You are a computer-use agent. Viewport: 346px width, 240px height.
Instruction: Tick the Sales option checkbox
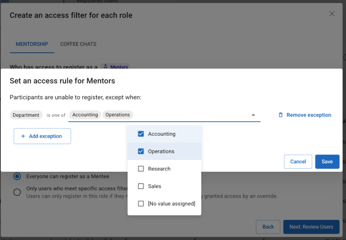(x=141, y=186)
